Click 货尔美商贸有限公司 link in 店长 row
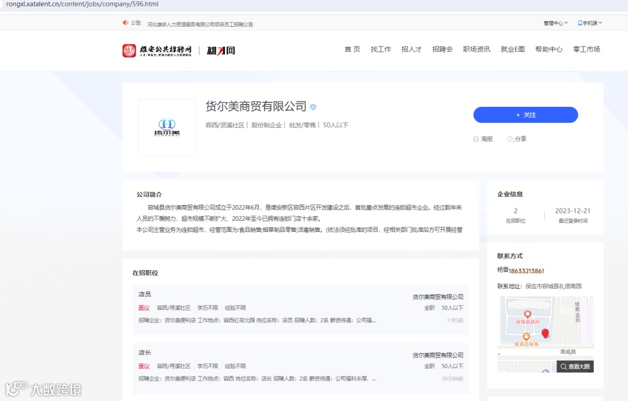Viewport: 628px width, 401px height. [x=438, y=355]
